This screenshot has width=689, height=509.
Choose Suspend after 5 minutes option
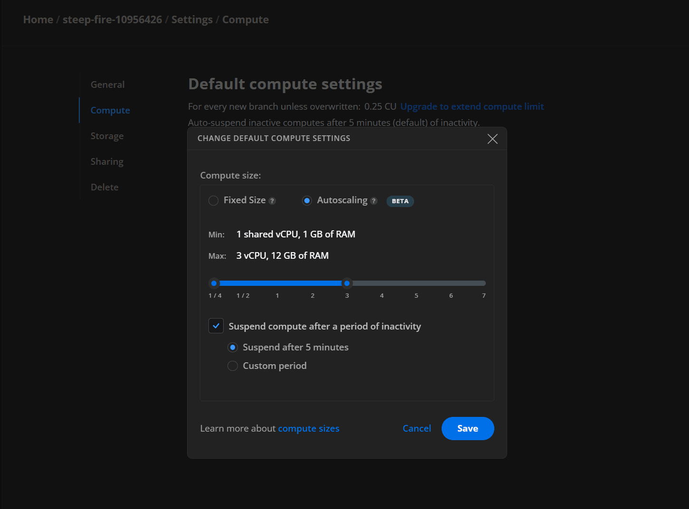[233, 348]
